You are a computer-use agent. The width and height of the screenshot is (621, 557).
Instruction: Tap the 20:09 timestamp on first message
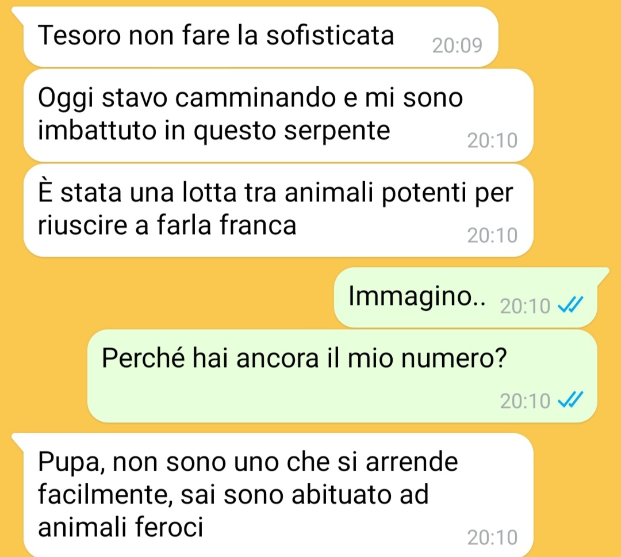[x=457, y=45]
